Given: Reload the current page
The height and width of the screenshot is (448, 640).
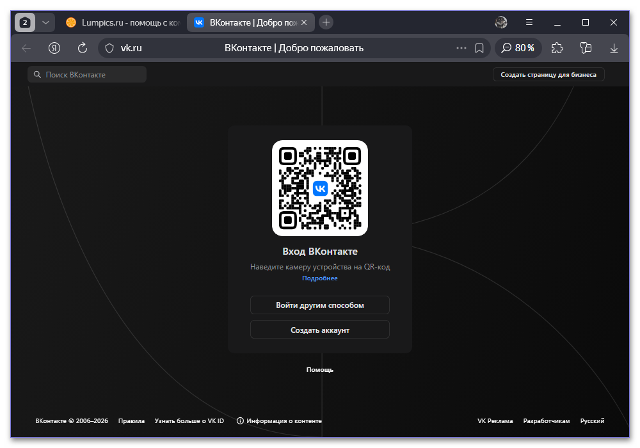Looking at the screenshot, I should (x=83, y=48).
